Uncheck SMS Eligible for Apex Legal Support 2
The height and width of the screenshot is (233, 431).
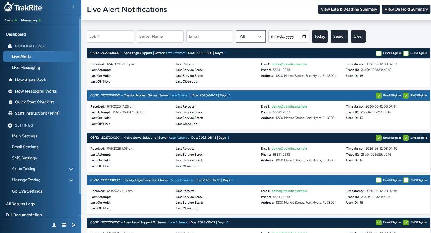coord(406,222)
